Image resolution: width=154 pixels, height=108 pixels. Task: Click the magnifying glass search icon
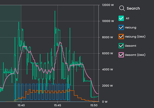(122, 8)
